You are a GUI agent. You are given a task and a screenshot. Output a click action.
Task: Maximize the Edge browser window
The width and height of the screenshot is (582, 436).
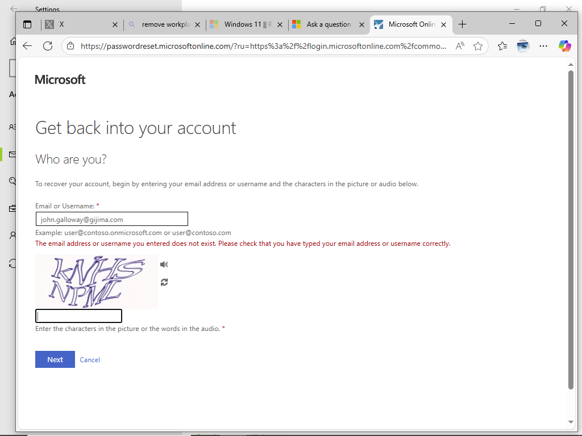pos(538,23)
